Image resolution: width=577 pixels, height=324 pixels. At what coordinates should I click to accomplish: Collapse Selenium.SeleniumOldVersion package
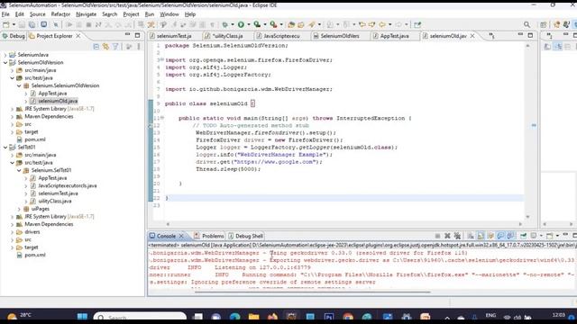click(19, 85)
